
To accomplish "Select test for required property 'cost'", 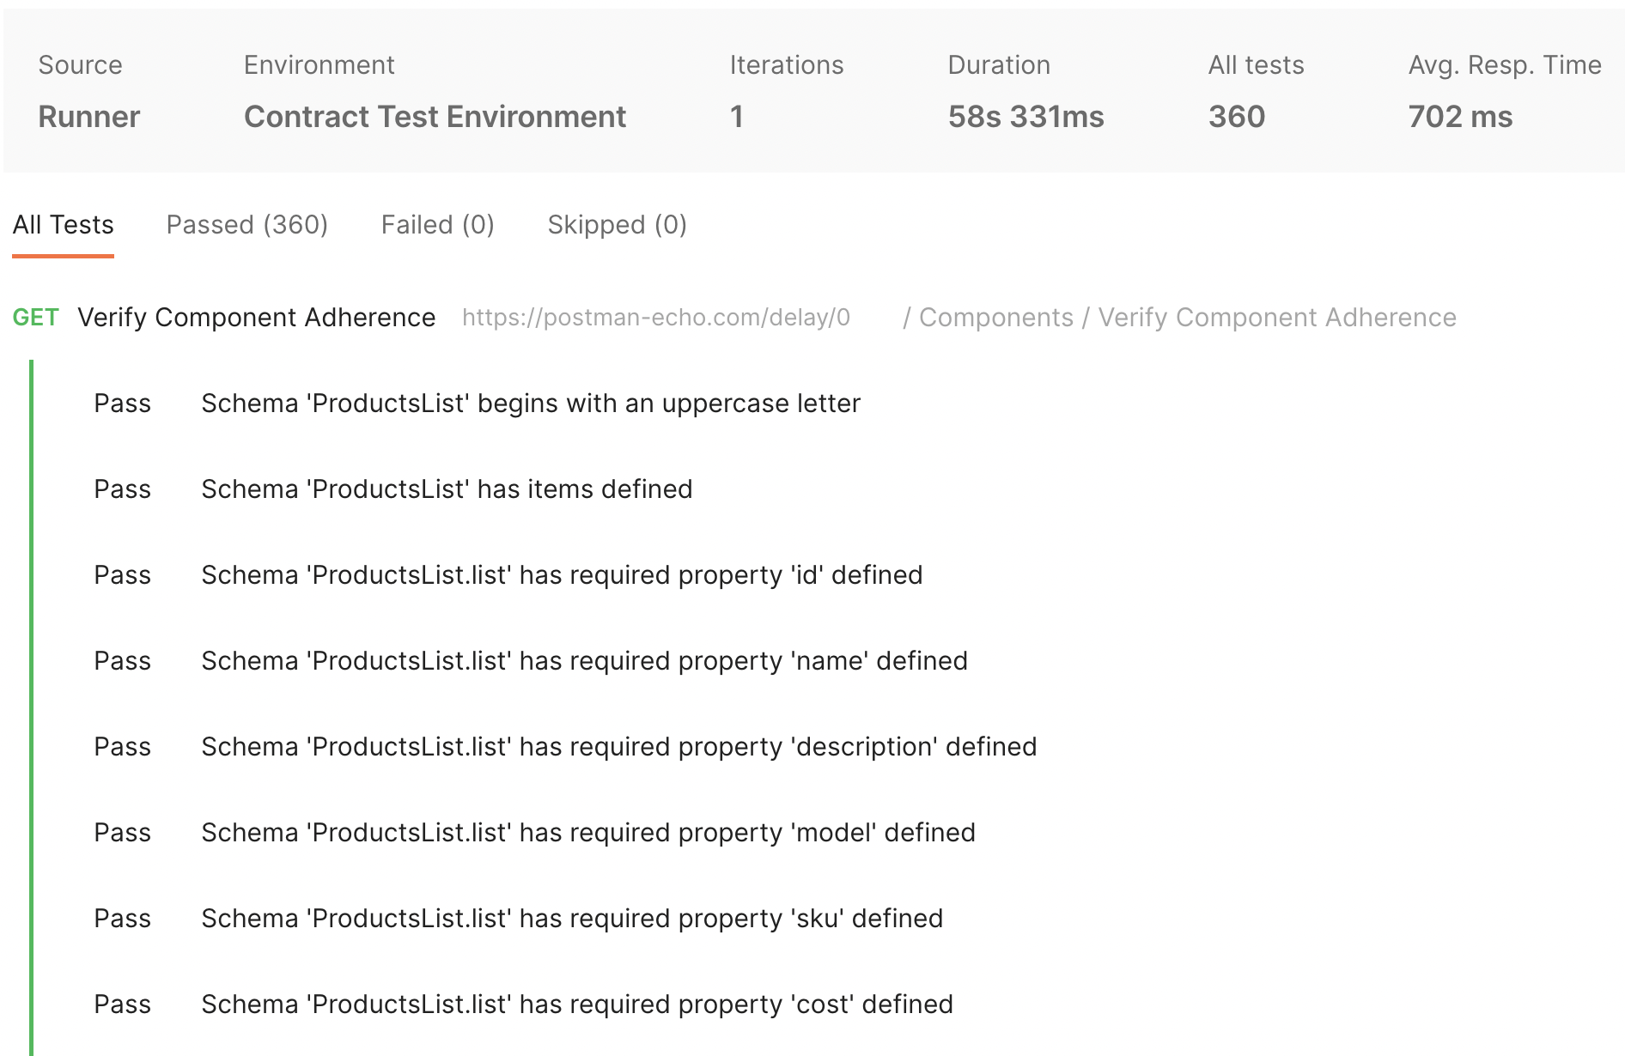I will click(577, 1004).
